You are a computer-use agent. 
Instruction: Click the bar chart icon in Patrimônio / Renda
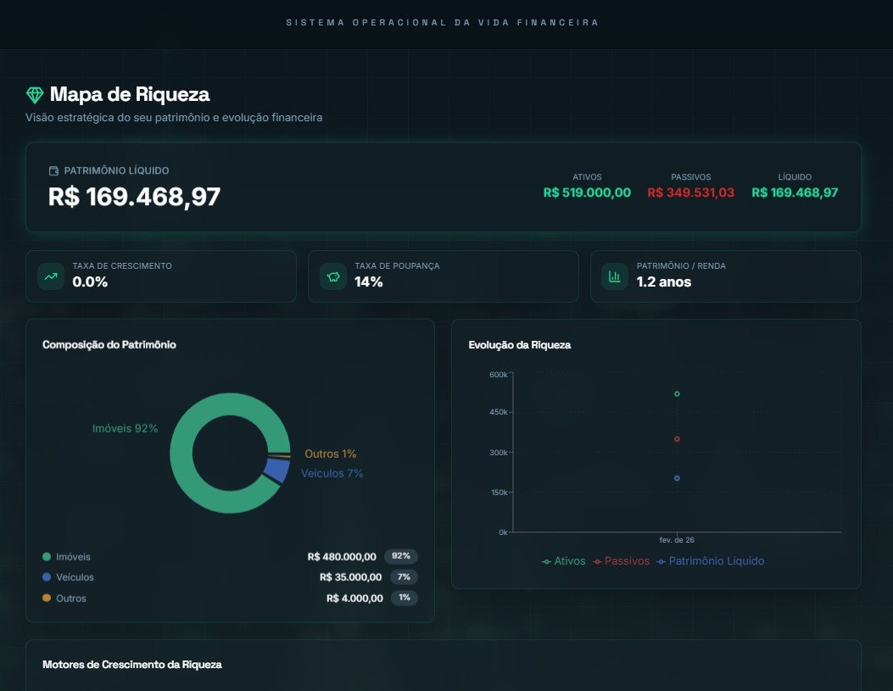pyautogui.click(x=615, y=276)
